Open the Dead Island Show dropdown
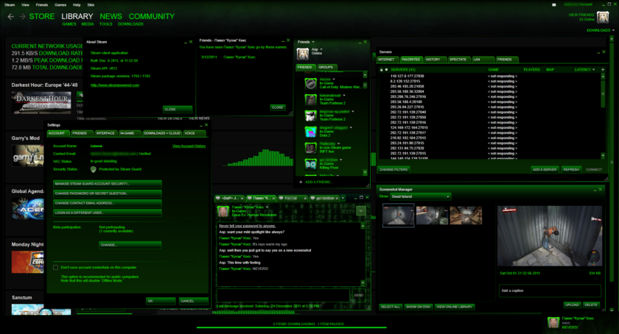The width and height of the screenshot is (619, 334). (421, 196)
